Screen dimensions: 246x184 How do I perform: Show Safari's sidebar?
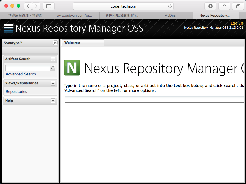point(49,6)
